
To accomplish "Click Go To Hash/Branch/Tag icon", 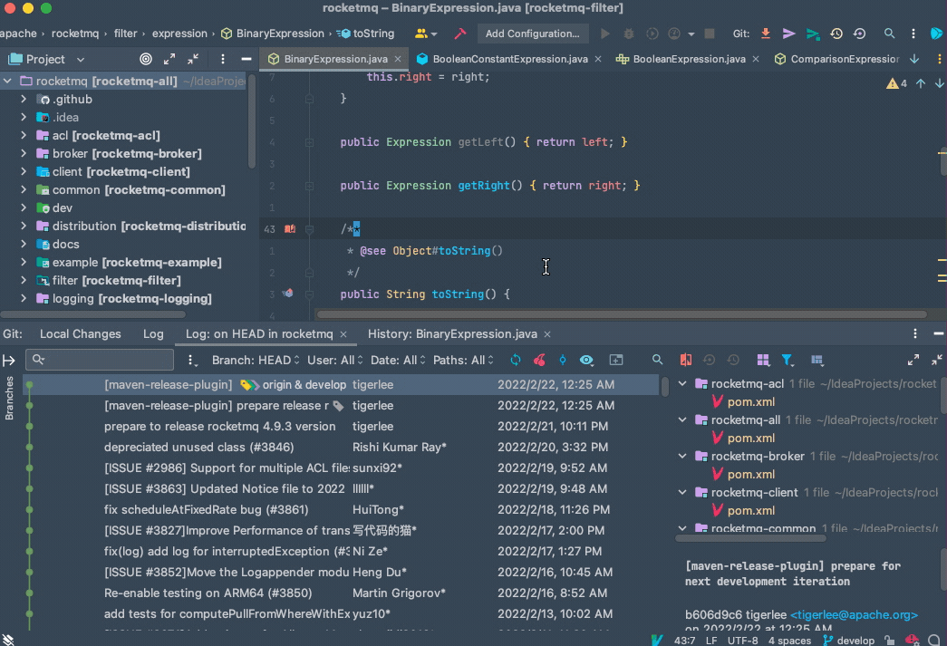I will (562, 360).
